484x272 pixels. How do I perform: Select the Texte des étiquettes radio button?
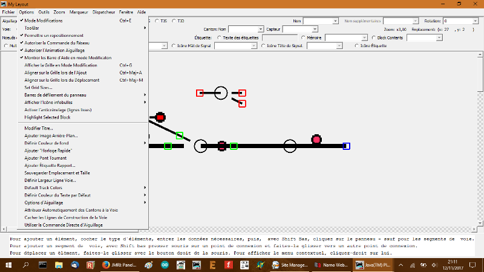click(219, 37)
